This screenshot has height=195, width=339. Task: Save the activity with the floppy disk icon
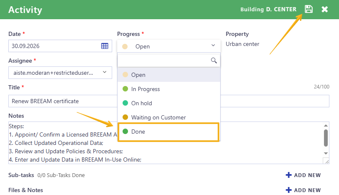point(309,9)
